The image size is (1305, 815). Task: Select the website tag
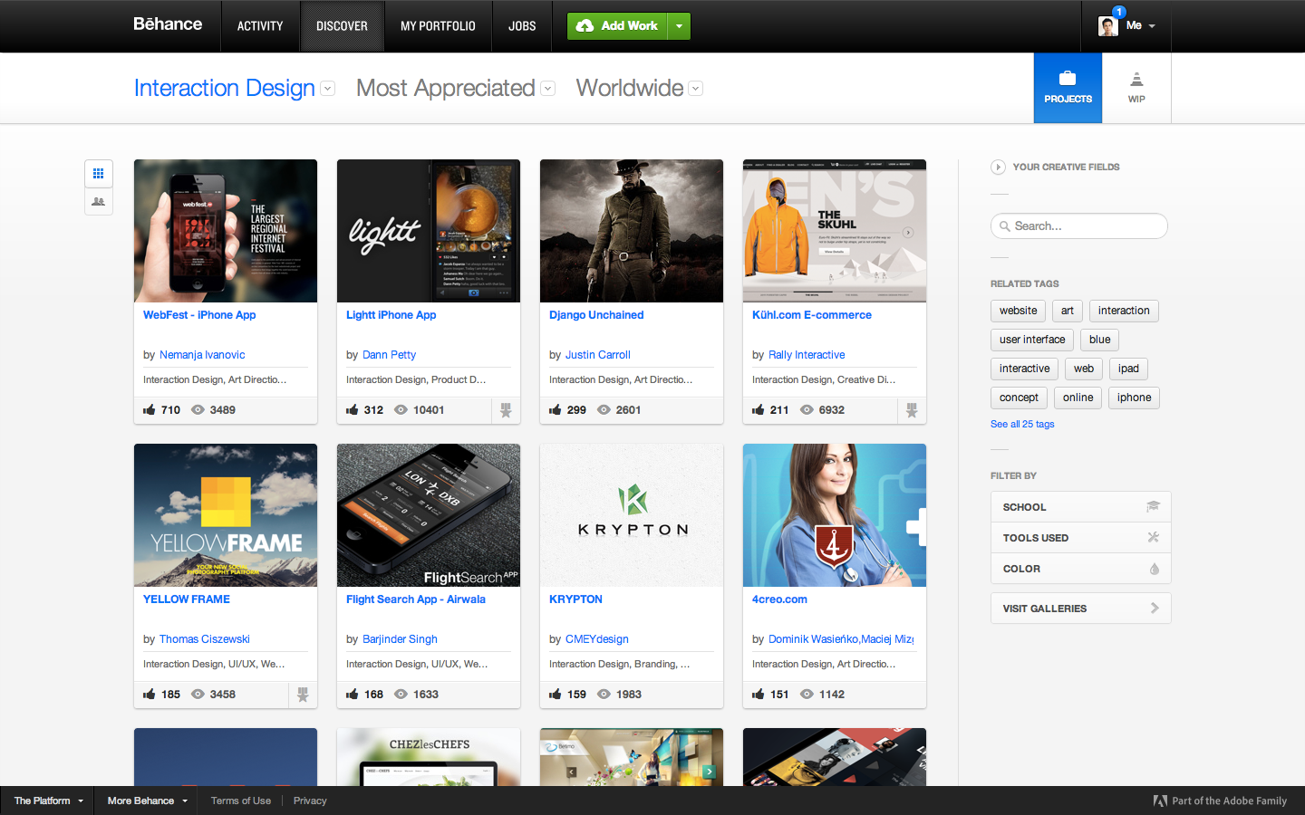pyautogui.click(x=1018, y=311)
